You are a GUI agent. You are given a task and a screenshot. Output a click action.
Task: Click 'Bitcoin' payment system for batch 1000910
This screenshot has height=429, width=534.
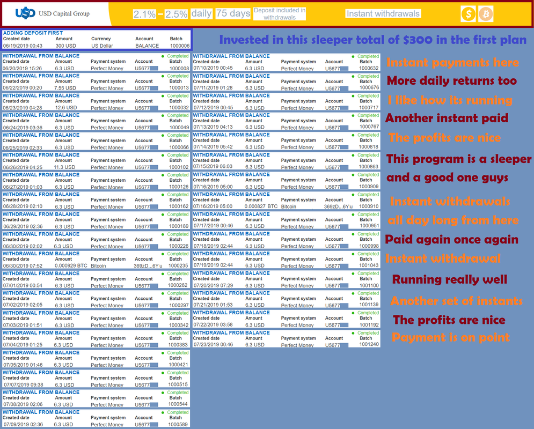pyautogui.click(x=289, y=206)
